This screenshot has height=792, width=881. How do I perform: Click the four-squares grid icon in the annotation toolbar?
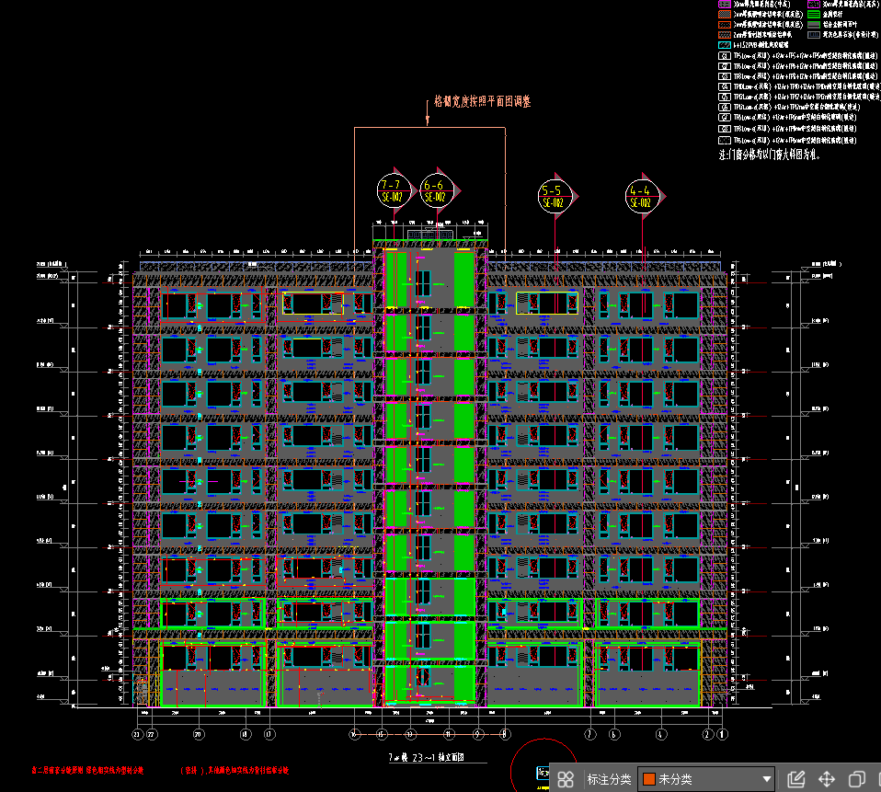tap(566, 779)
